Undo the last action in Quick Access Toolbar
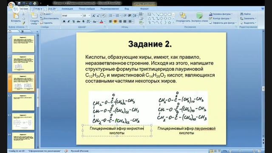 tap(24, 3)
